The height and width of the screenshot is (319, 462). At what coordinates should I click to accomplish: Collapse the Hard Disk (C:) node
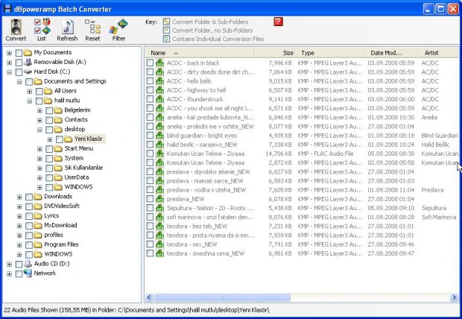pyautogui.click(x=10, y=72)
